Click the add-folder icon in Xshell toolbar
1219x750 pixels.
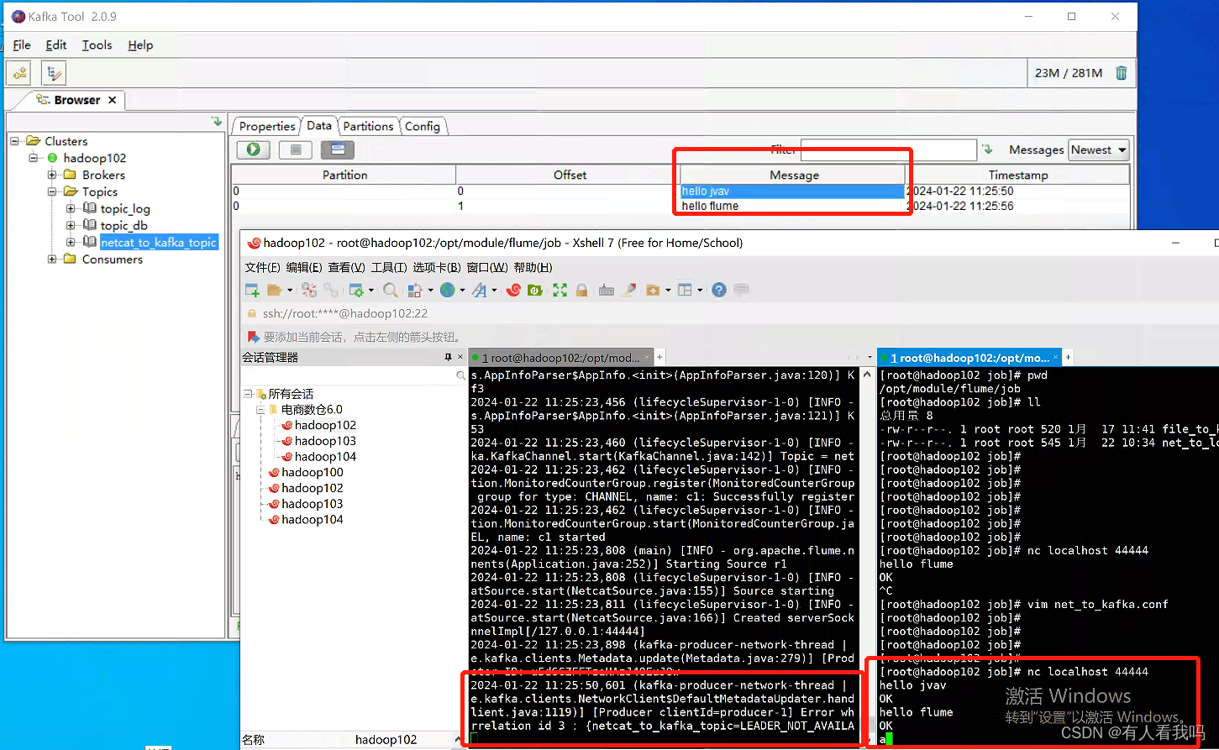coord(654,290)
